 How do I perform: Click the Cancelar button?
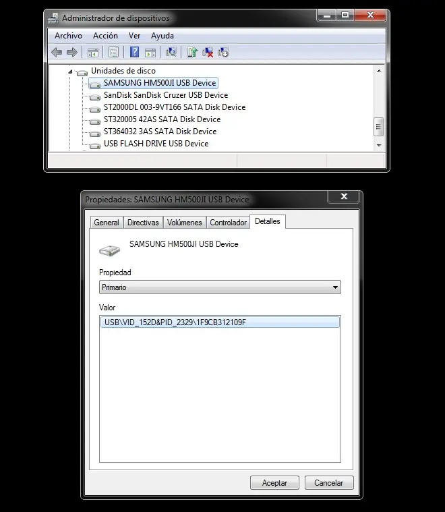pyautogui.click(x=329, y=482)
